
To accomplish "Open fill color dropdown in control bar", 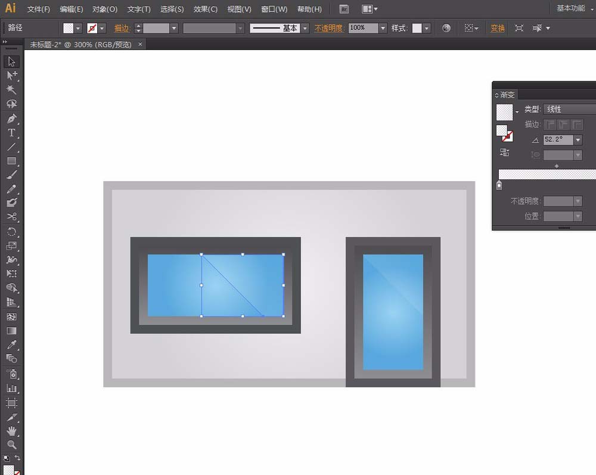I will pyautogui.click(x=78, y=28).
